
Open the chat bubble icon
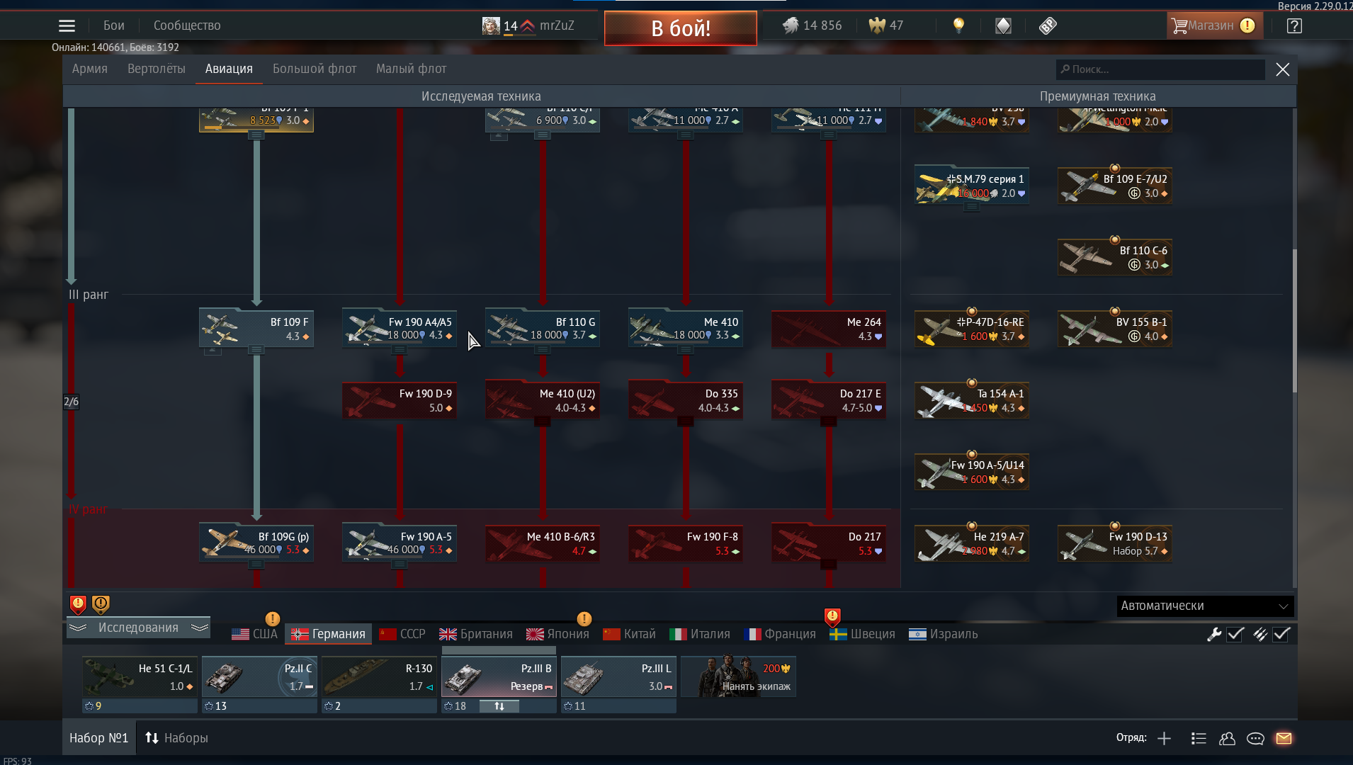pyautogui.click(x=1255, y=739)
